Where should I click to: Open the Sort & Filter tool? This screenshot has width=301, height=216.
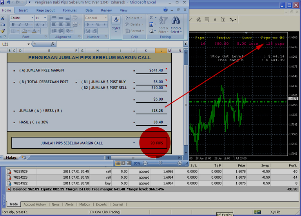coord(163,25)
